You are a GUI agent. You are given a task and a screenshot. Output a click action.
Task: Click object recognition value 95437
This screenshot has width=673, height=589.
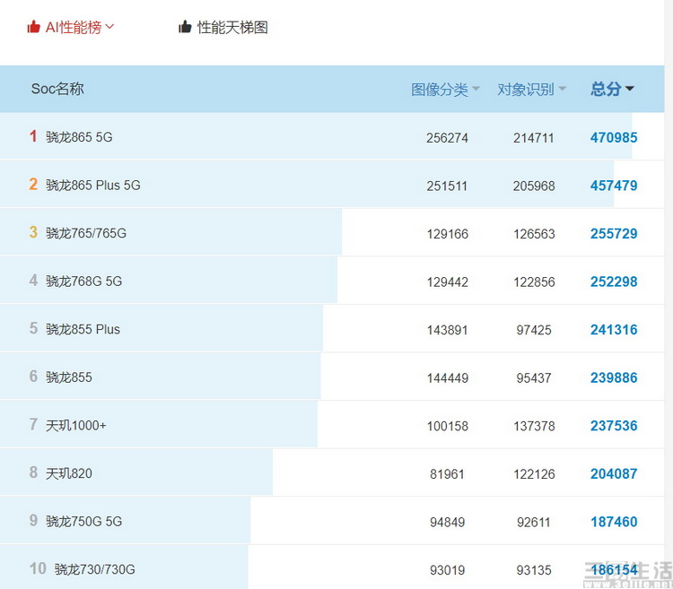(x=534, y=378)
